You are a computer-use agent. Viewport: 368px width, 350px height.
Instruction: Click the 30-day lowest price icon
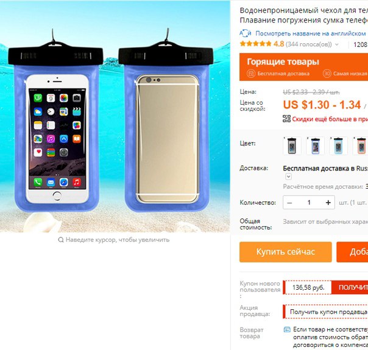pos(327,74)
